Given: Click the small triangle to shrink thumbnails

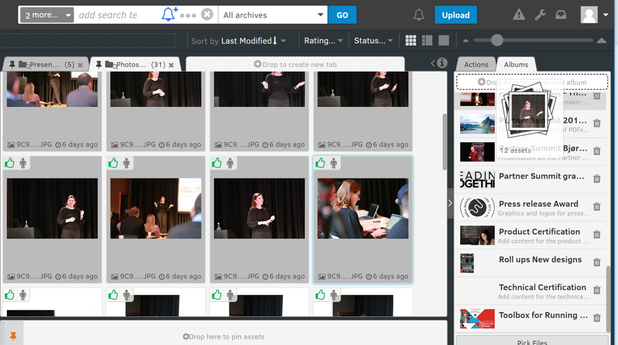Looking at the screenshot, I should click(x=466, y=41).
